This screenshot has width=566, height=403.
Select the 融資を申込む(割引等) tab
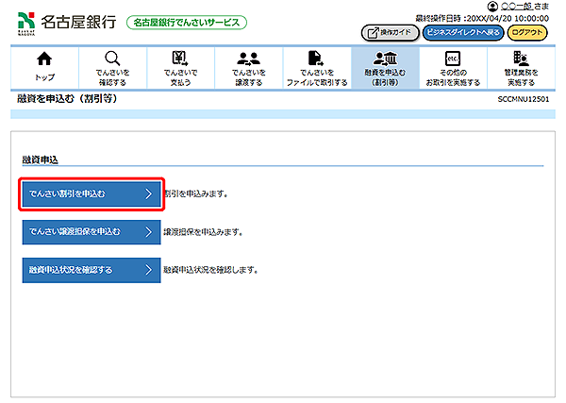point(384,66)
